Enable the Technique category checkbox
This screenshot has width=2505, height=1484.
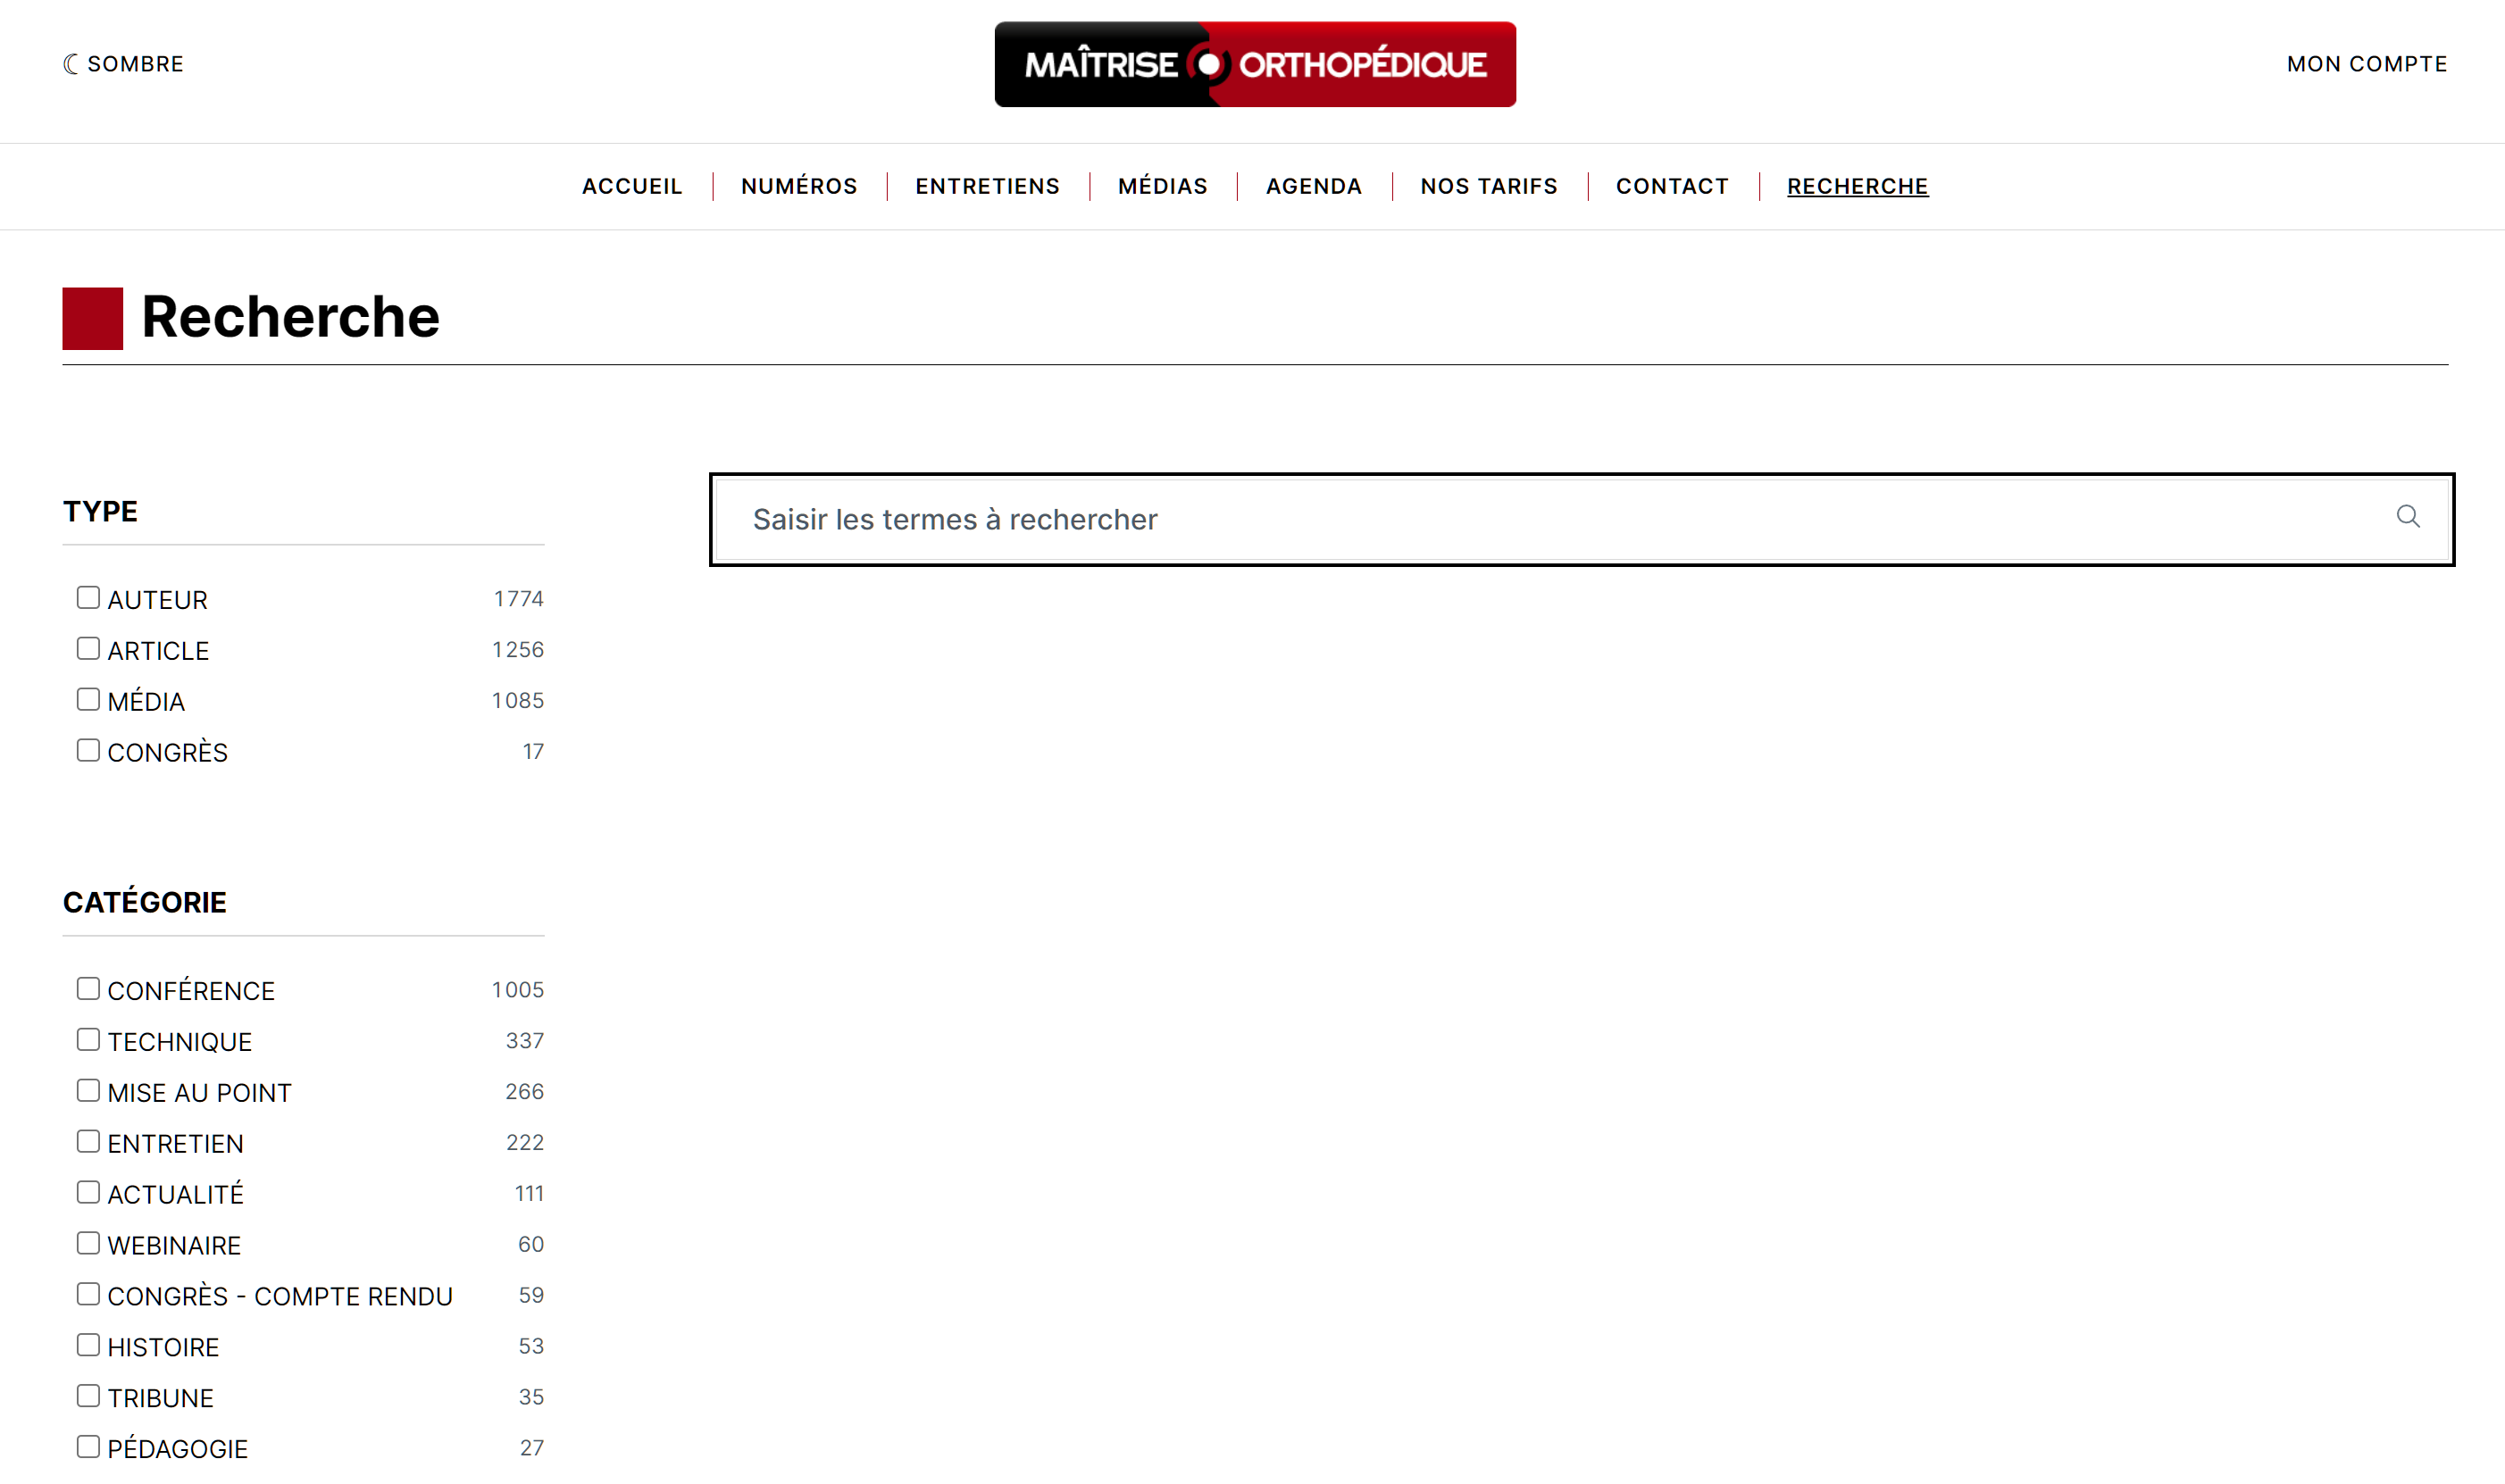point(88,1040)
